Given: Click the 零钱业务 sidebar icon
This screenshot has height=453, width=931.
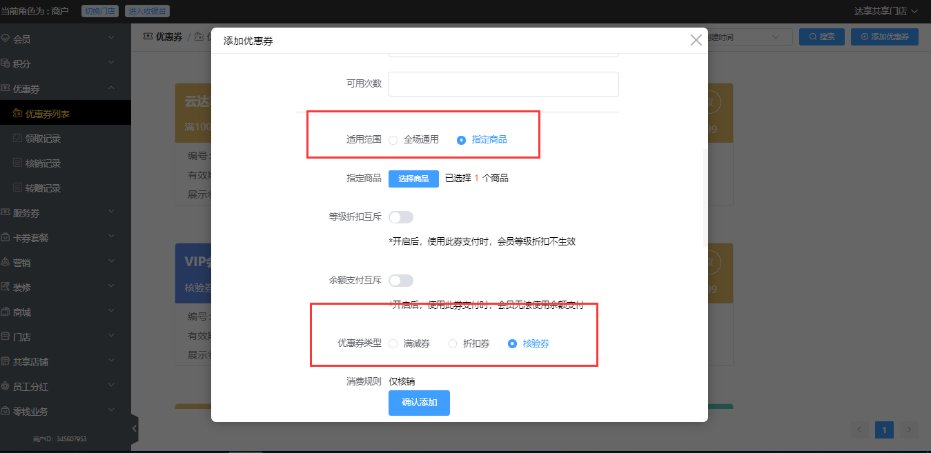Looking at the screenshot, I should tap(6, 412).
